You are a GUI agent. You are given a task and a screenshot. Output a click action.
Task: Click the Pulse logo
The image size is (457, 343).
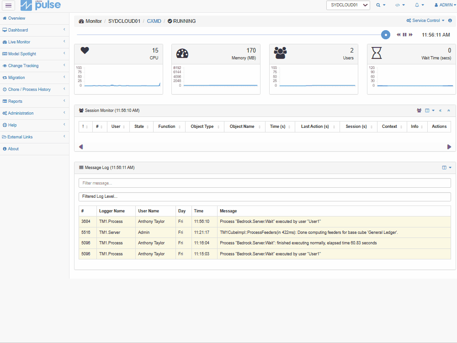[x=41, y=5]
